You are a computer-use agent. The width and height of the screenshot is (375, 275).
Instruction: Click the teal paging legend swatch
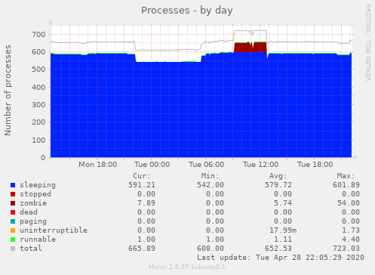click(x=13, y=221)
